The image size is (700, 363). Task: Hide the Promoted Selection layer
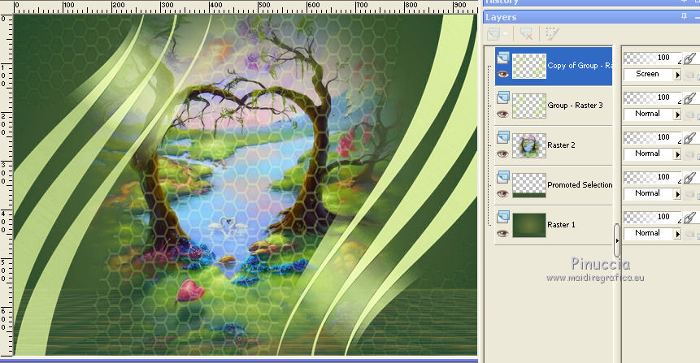(503, 193)
